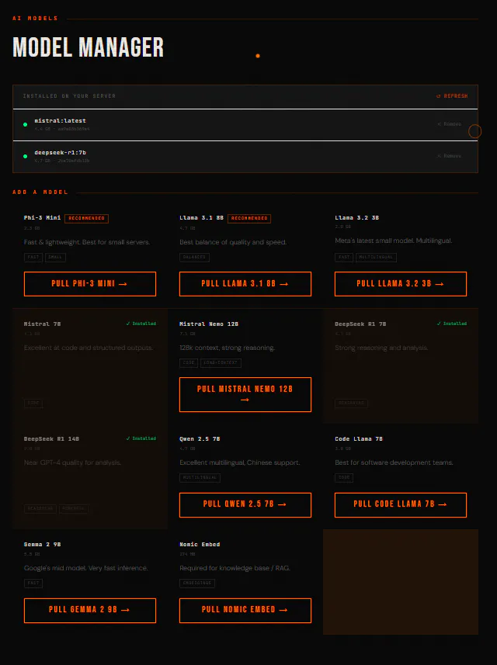
Task: Click the BALANCED tag under Llama 3.1 8B
Action: point(194,258)
